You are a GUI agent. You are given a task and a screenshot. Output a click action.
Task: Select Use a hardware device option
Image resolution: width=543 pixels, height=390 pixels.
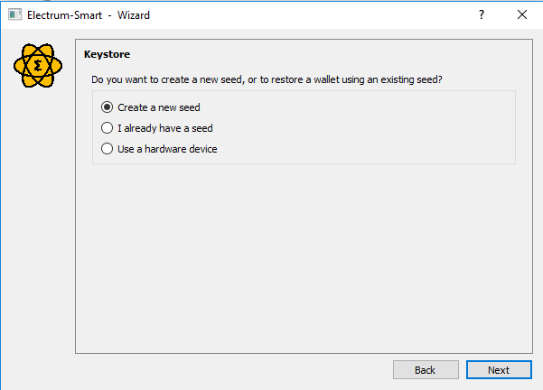(159, 149)
